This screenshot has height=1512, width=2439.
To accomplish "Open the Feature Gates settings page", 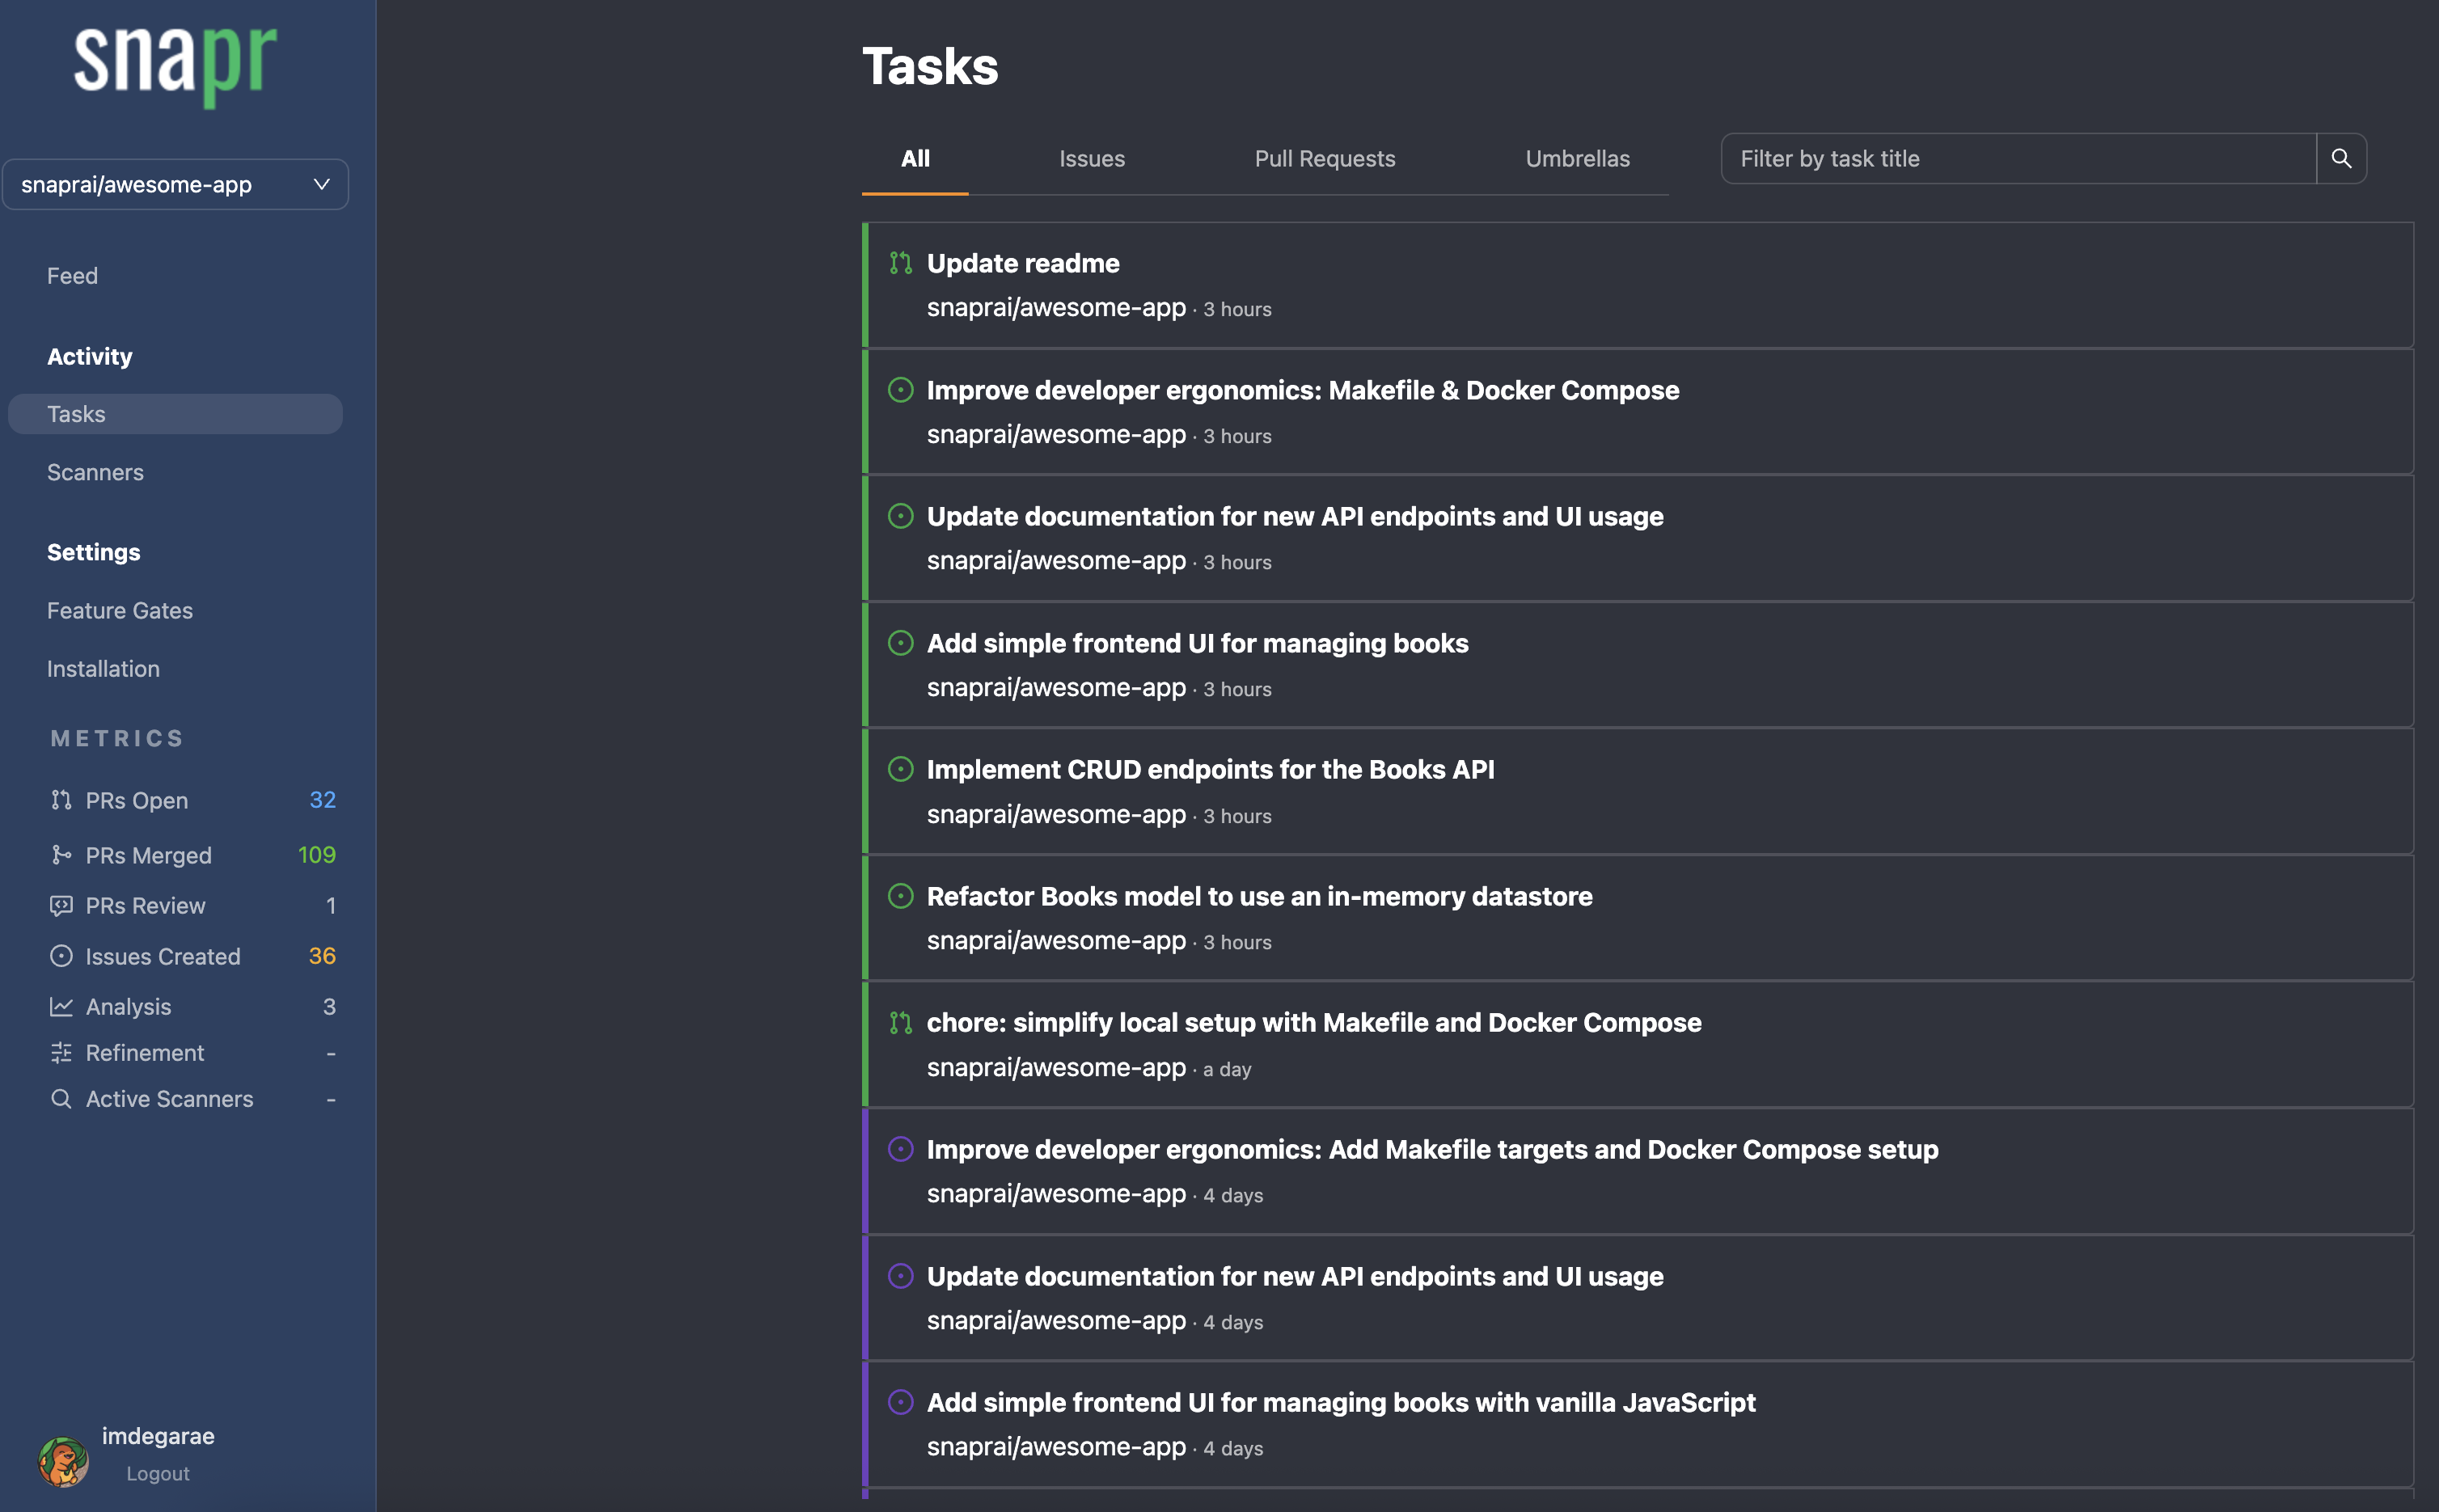I will coord(120,610).
